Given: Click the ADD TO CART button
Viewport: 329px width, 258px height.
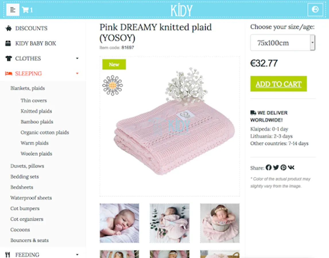Looking at the screenshot, I should click(x=278, y=84).
